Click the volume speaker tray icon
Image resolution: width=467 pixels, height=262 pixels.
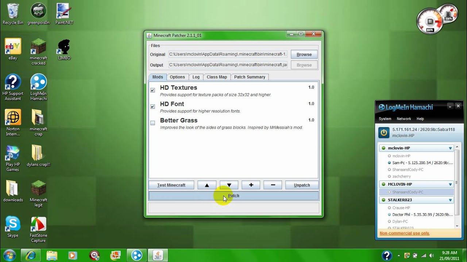(x=432, y=255)
